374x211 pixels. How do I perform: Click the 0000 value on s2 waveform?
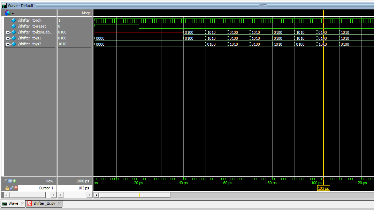pos(100,44)
